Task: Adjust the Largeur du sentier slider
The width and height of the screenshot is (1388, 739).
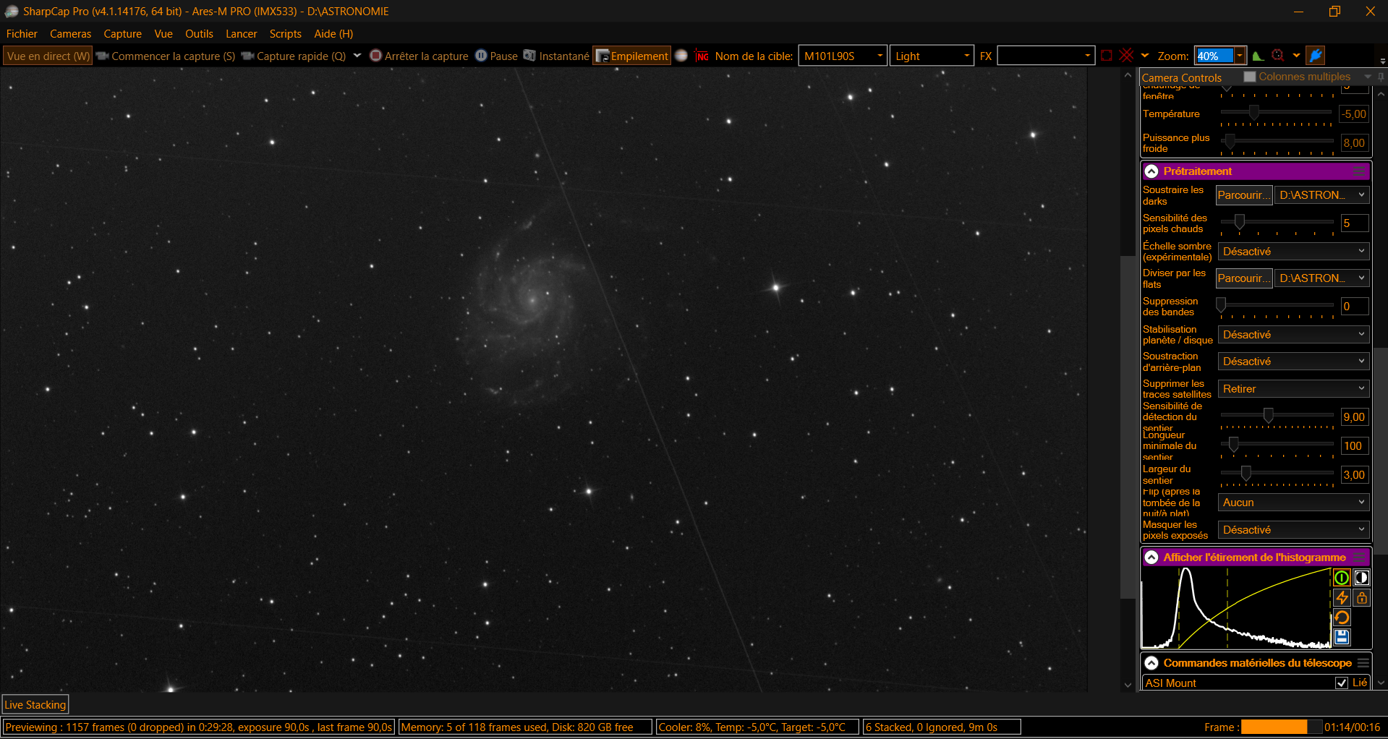Action: (x=1277, y=474)
